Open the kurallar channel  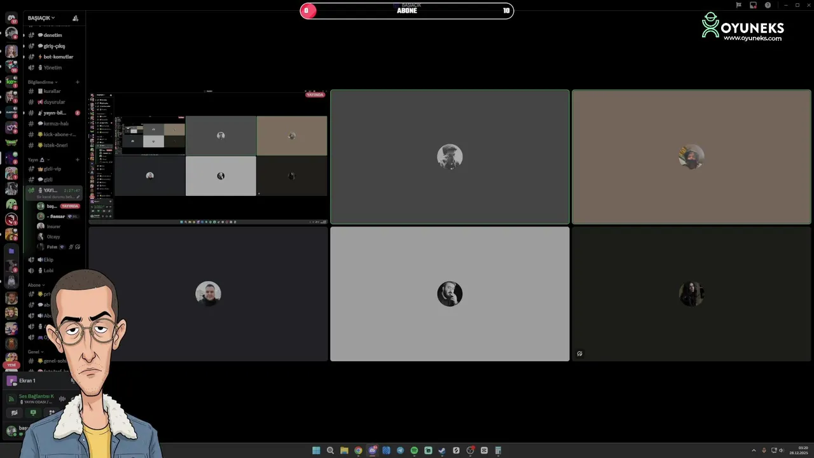(52, 91)
